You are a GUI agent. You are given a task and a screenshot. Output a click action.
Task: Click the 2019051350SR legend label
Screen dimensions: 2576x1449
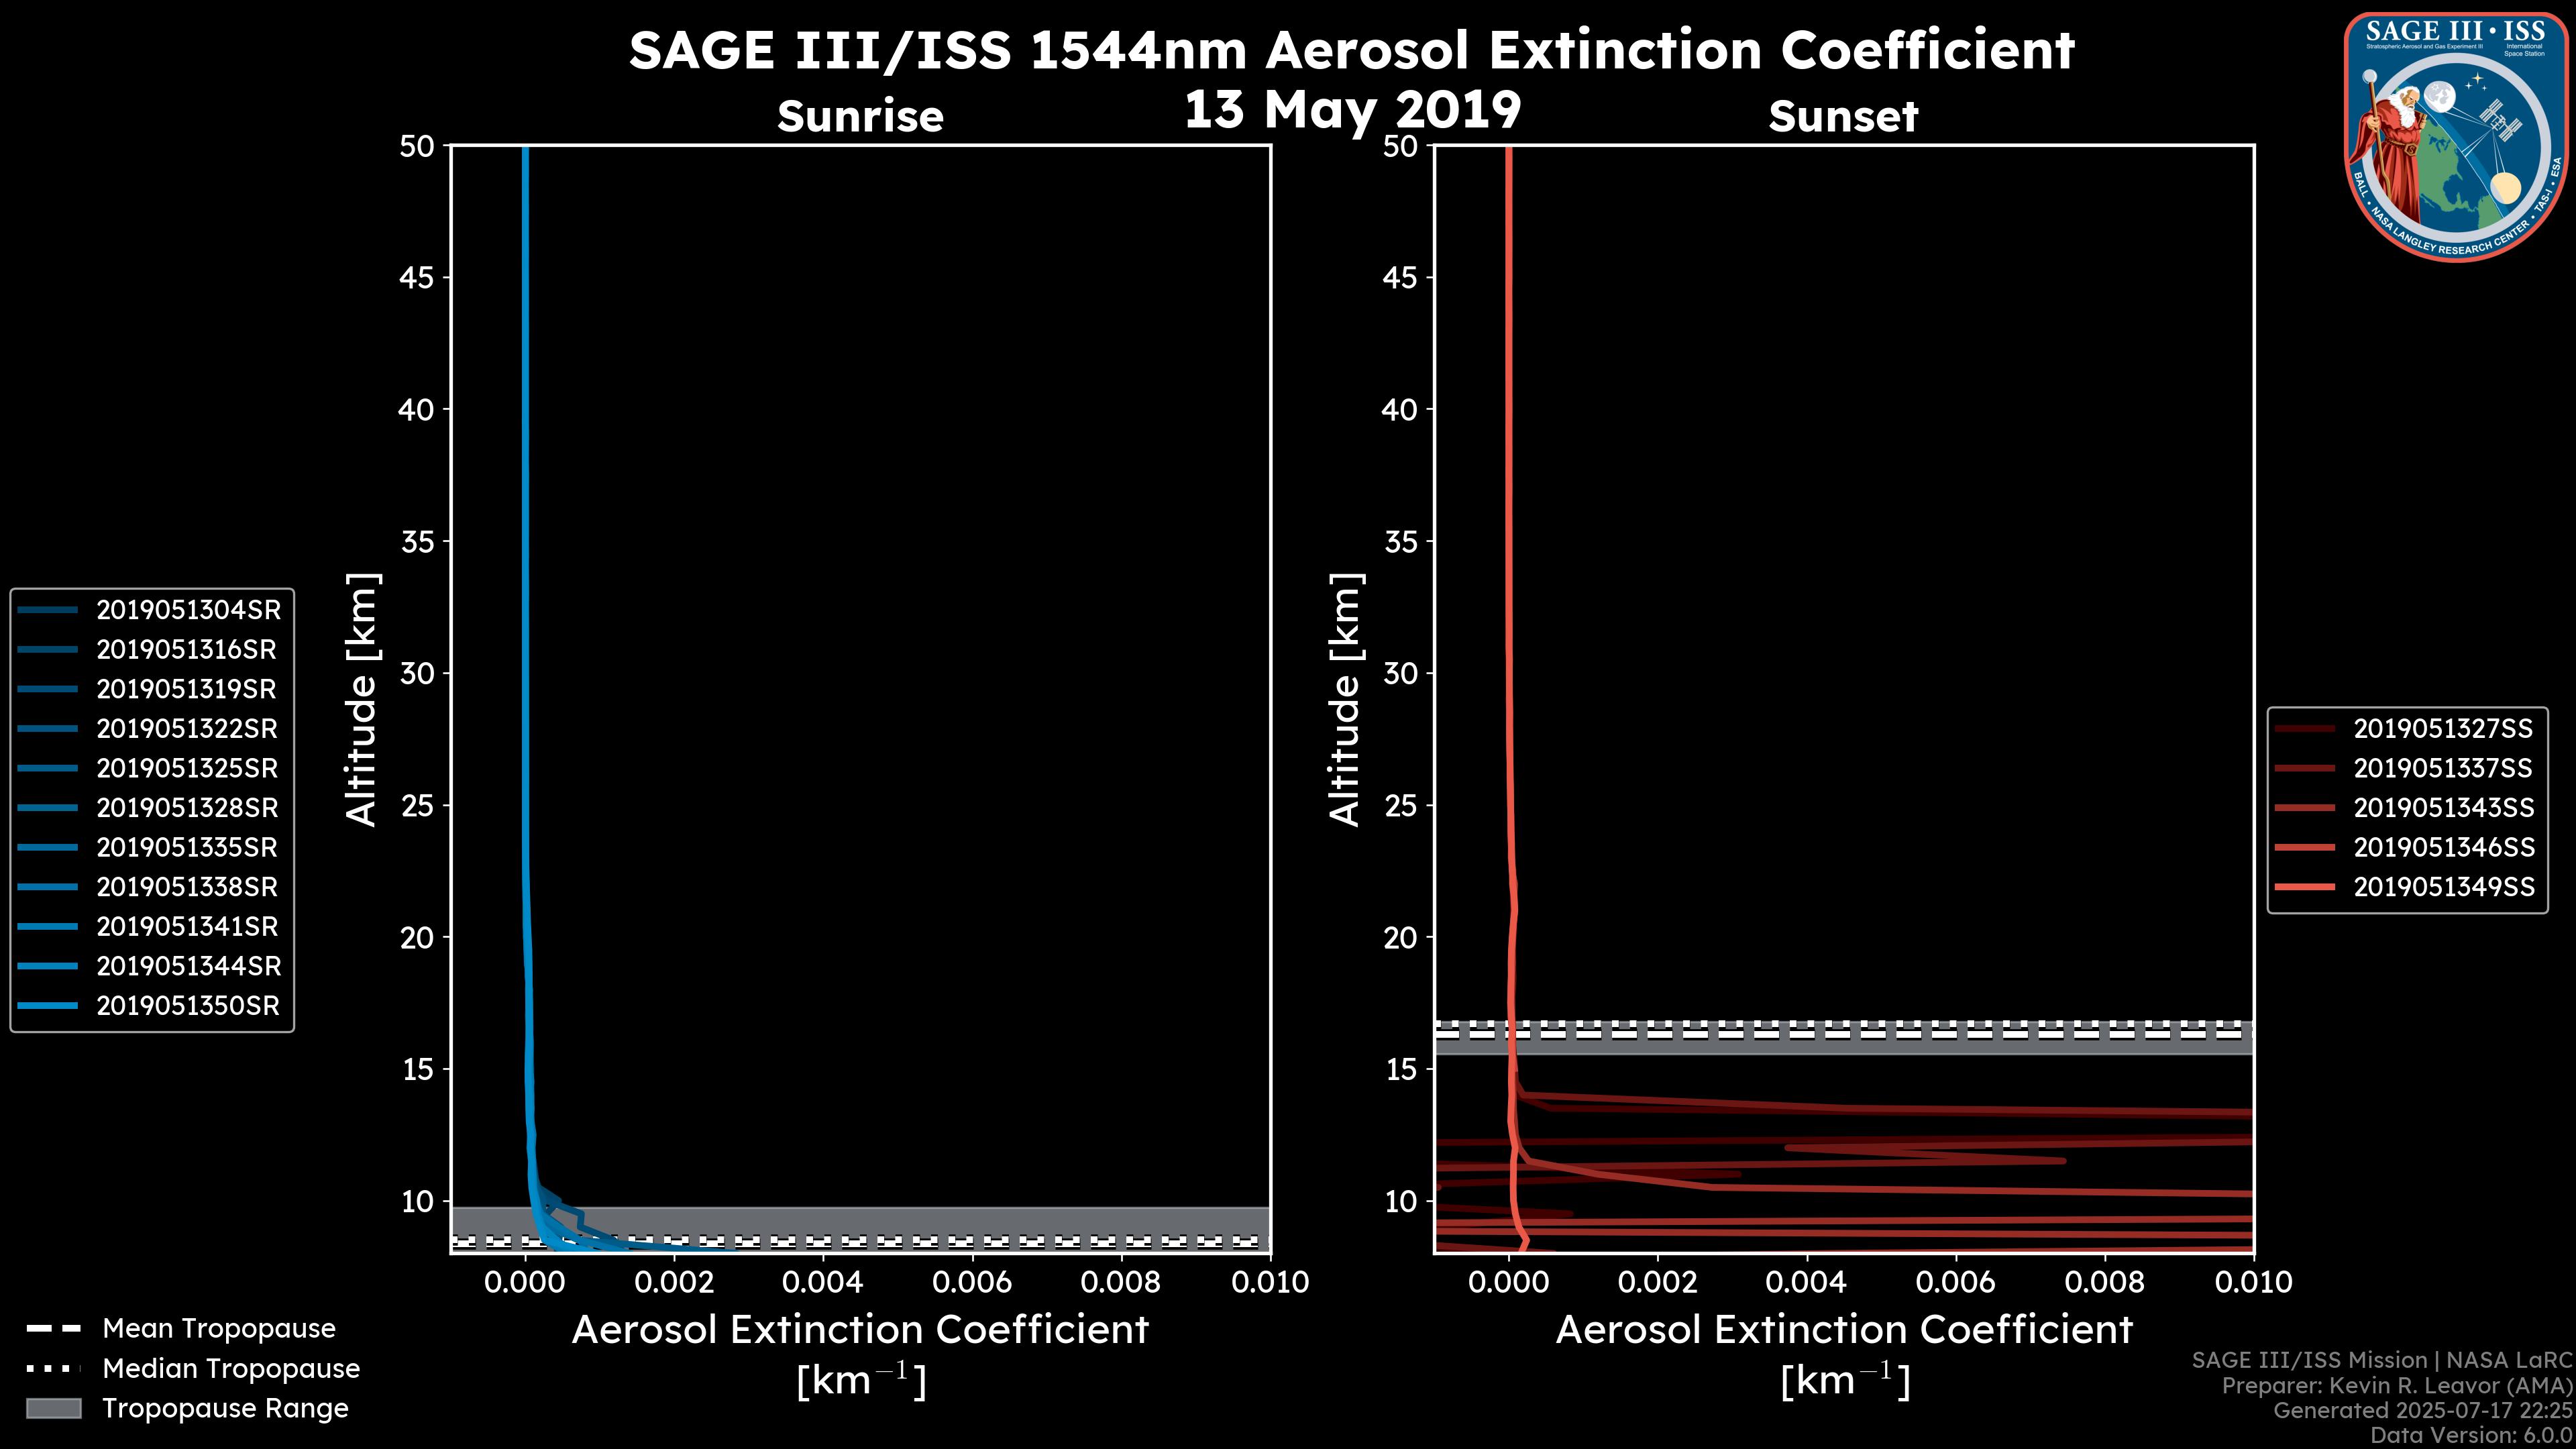click(x=188, y=1006)
